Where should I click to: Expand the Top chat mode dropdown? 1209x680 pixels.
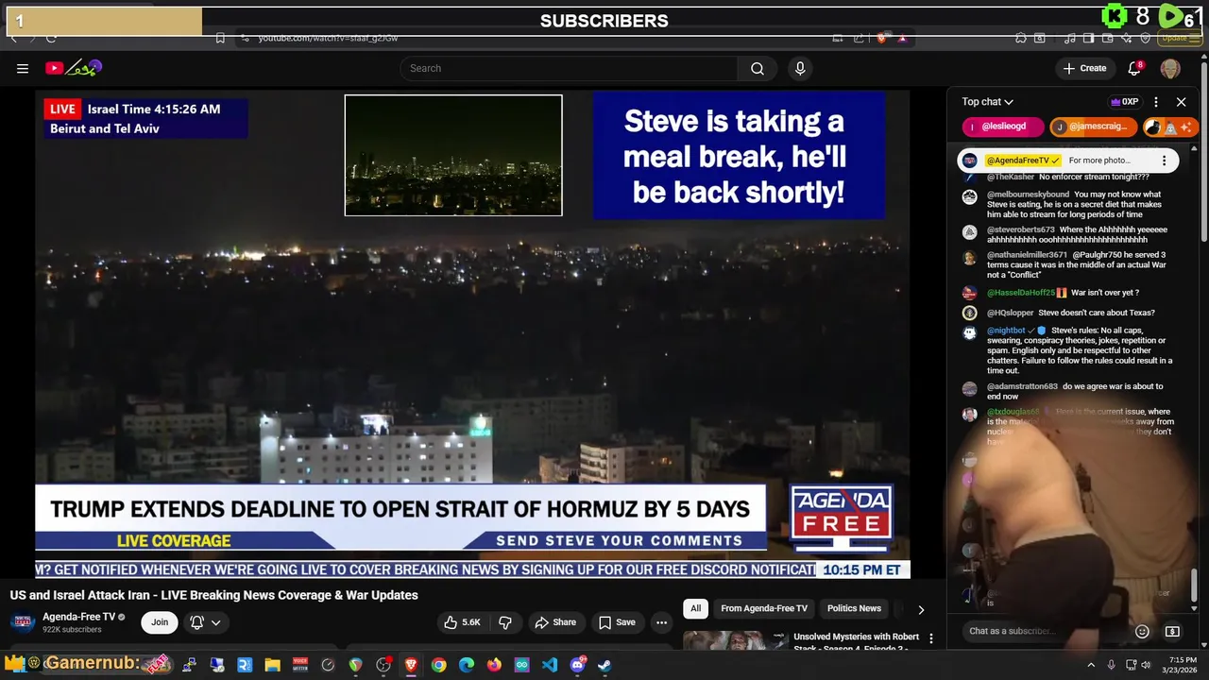pyautogui.click(x=988, y=102)
